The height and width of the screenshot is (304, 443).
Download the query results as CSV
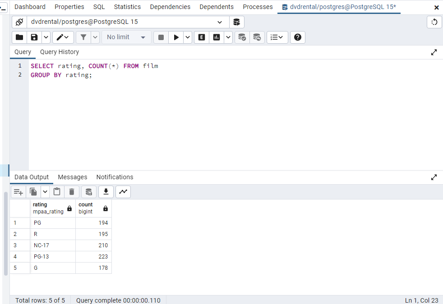click(106, 191)
